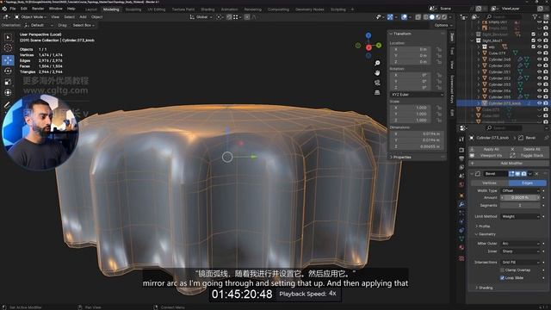Toggle camera view icon in viewport
This screenshot has height=310, width=551.
pyautogui.click(x=377, y=83)
